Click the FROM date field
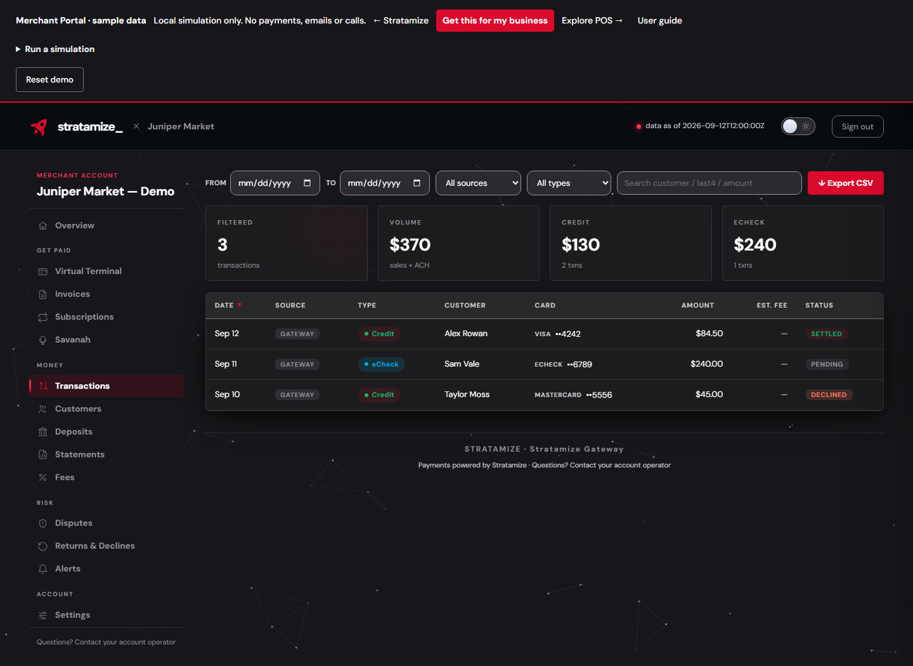The width and height of the screenshot is (913, 666). pyautogui.click(x=275, y=183)
